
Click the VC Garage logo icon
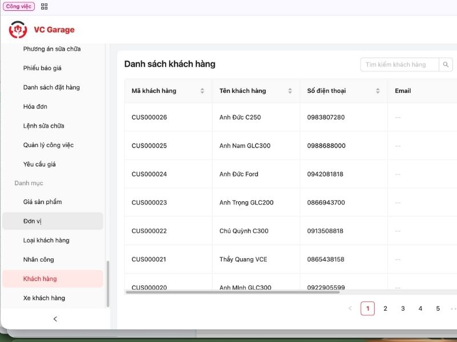click(x=18, y=30)
